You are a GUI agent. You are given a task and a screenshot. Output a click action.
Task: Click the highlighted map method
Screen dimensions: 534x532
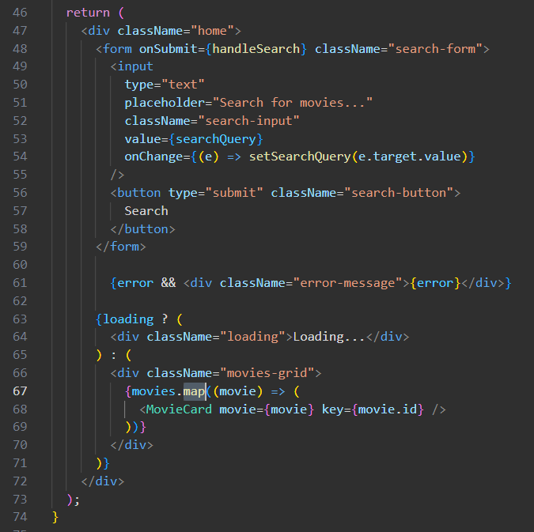(x=194, y=391)
